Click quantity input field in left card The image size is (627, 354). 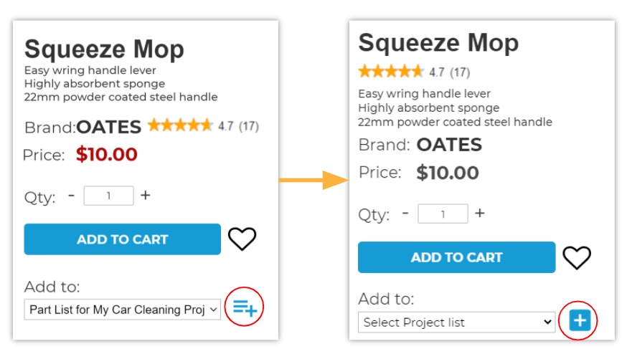(x=109, y=196)
